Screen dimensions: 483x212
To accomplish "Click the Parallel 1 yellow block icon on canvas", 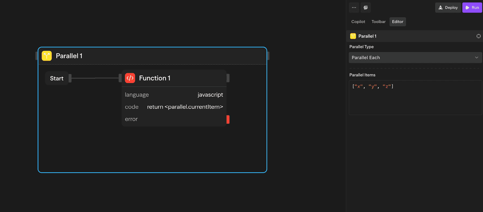I will tap(47, 56).
